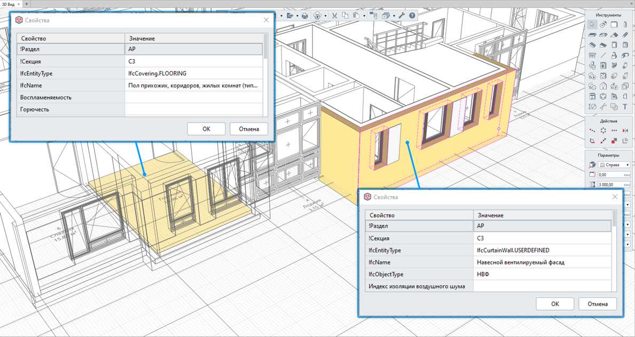Click the facade dialog scrollbar
The width and height of the screenshot is (635, 337).
click(x=614, y=250)
